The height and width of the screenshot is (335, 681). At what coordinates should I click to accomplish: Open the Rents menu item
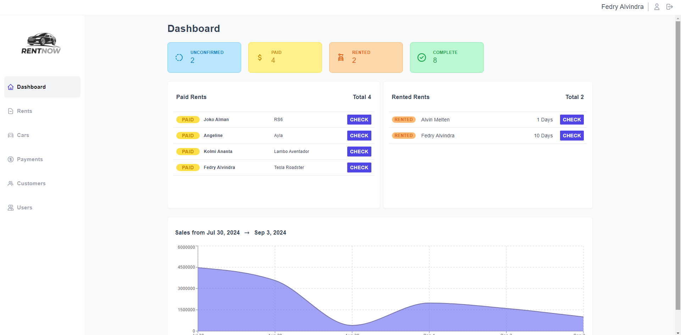[42, 111]
